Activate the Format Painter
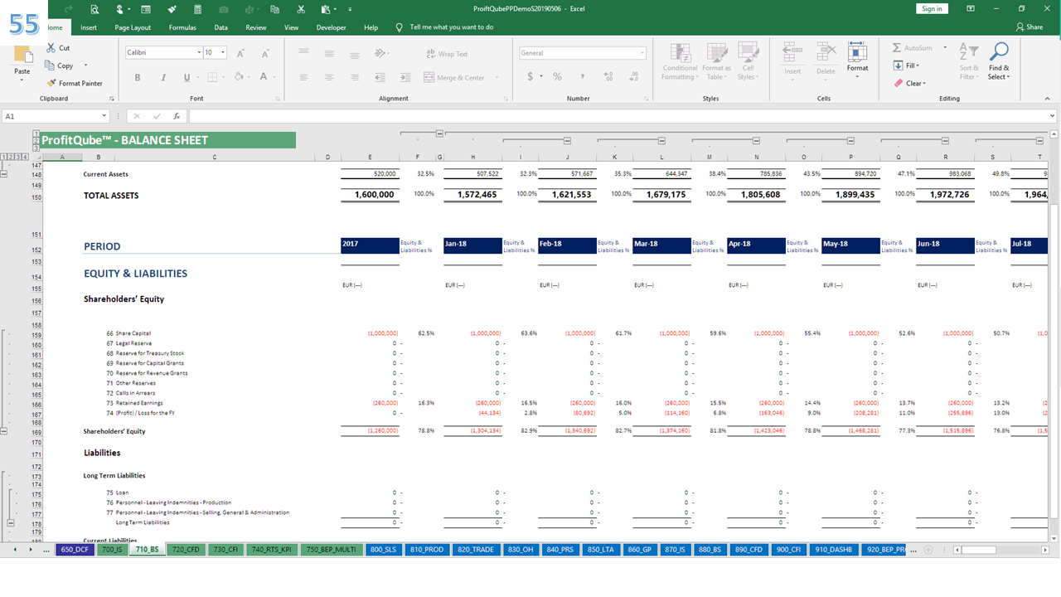This screenshot has width=1061, height=597. [75, 83]
